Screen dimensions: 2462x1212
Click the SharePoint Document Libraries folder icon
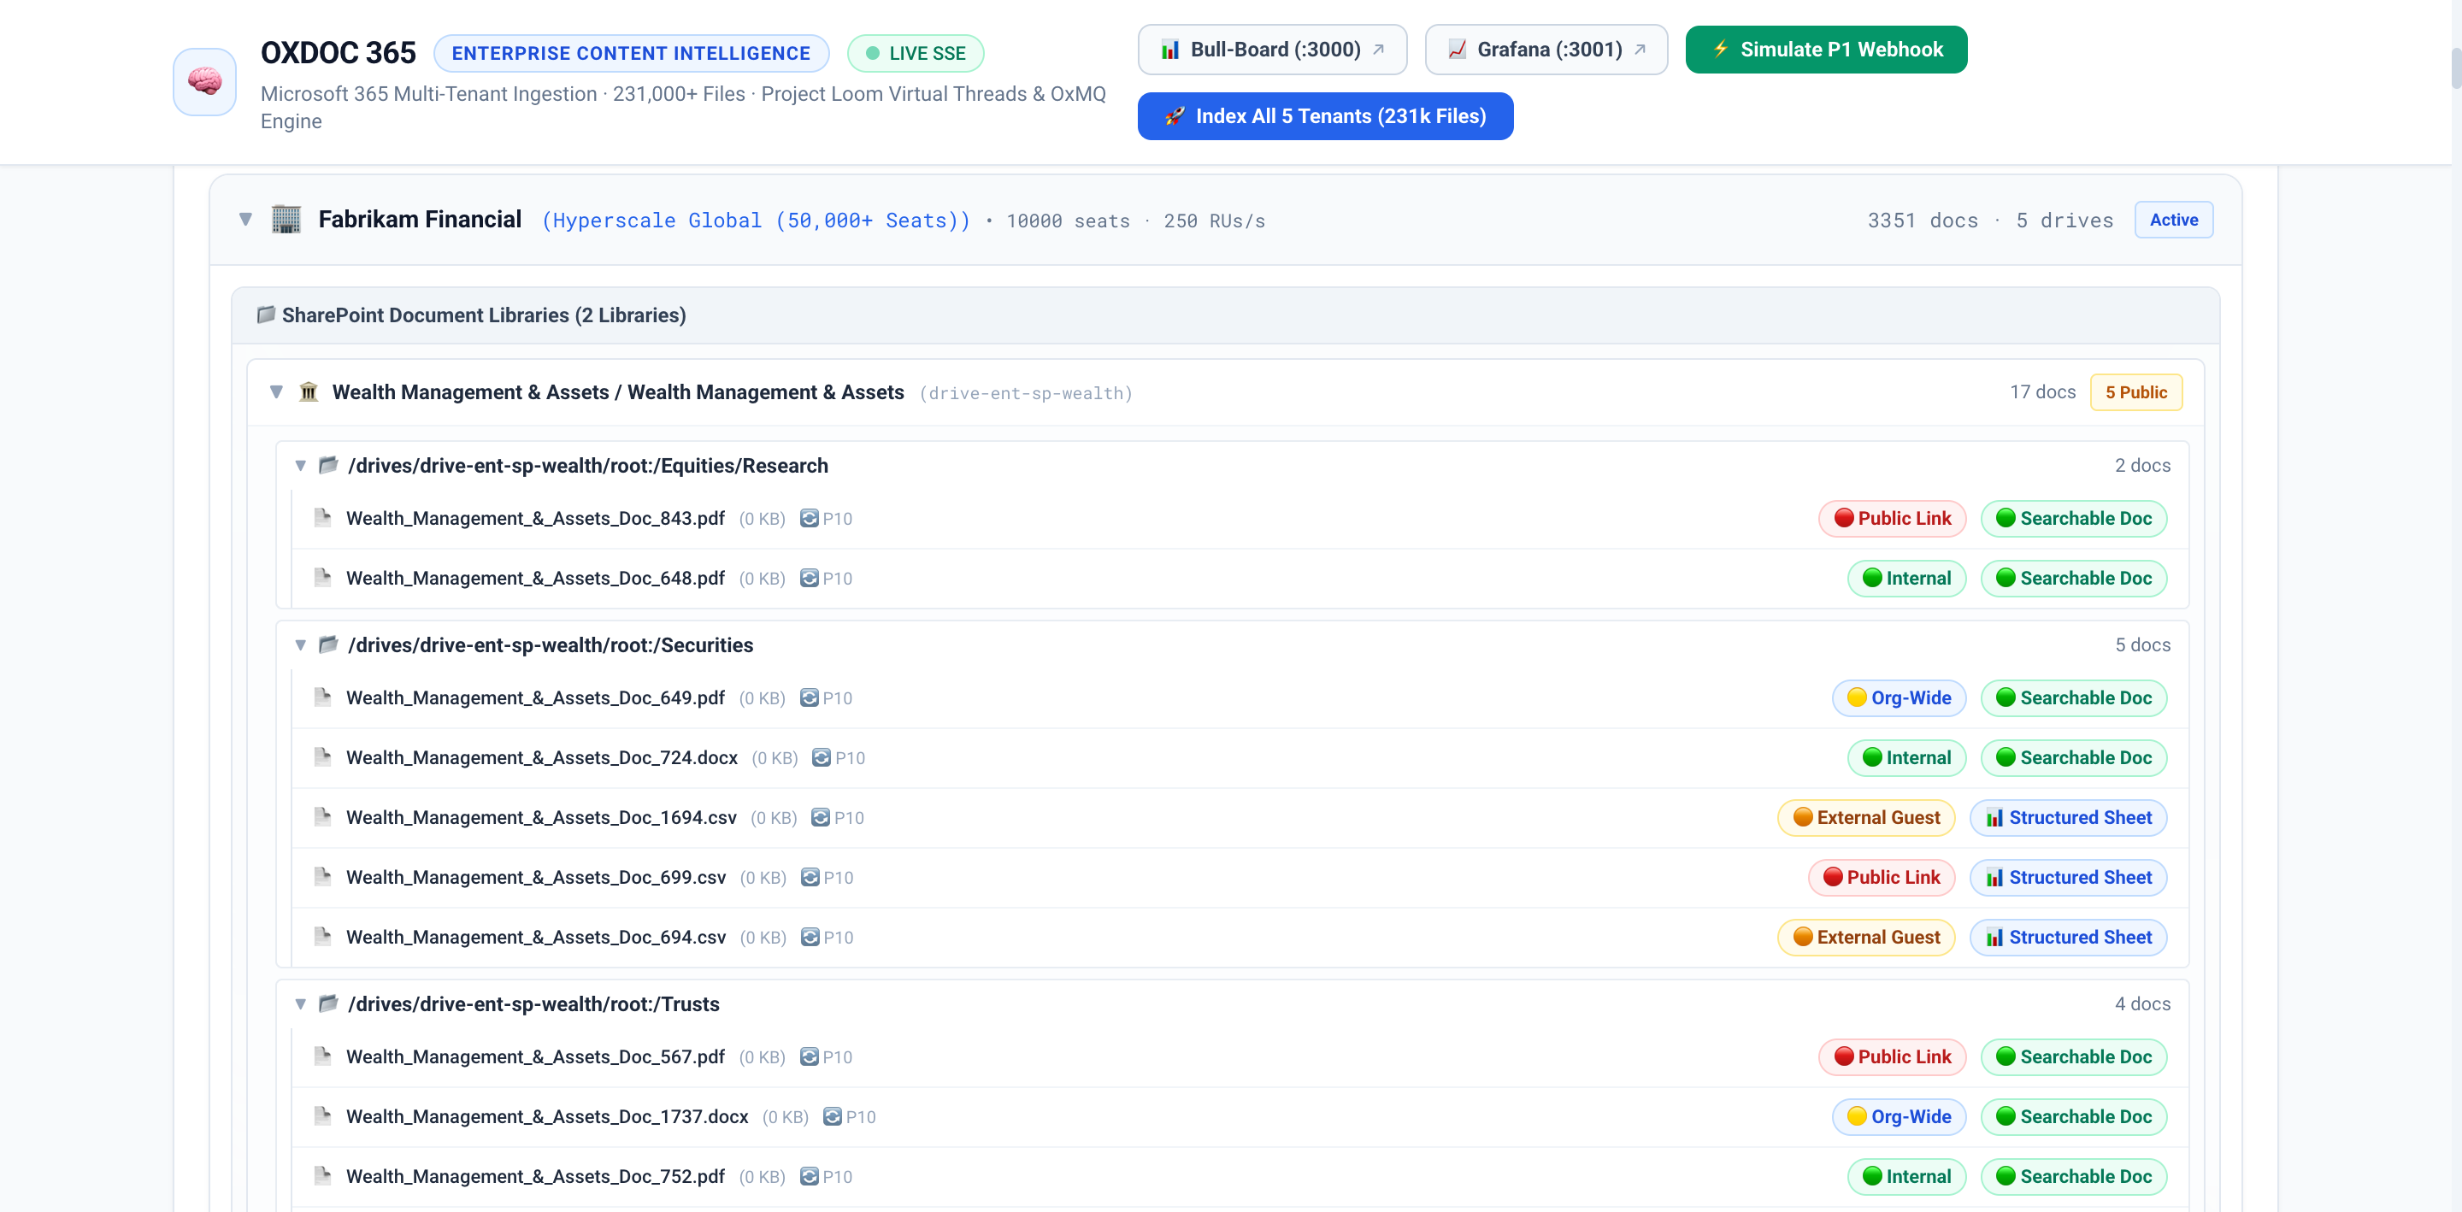tap(266, 315)
